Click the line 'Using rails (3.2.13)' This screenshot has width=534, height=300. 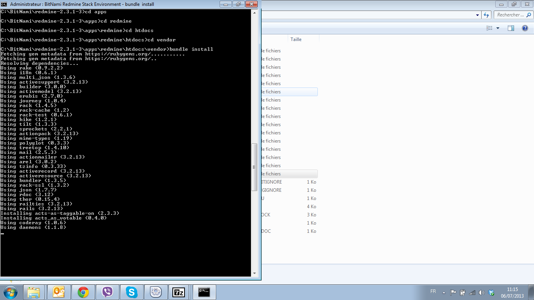pyautogui.click(x=32, y=209)
